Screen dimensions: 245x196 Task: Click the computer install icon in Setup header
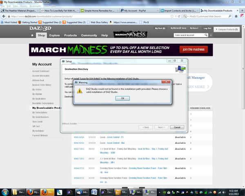point(180,69)
